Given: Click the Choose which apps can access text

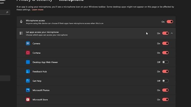Looking at the screenshot, I should pyautogui.click(x=47, y=35).
